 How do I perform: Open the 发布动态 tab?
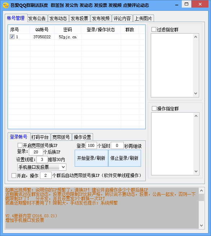[58, 18]
